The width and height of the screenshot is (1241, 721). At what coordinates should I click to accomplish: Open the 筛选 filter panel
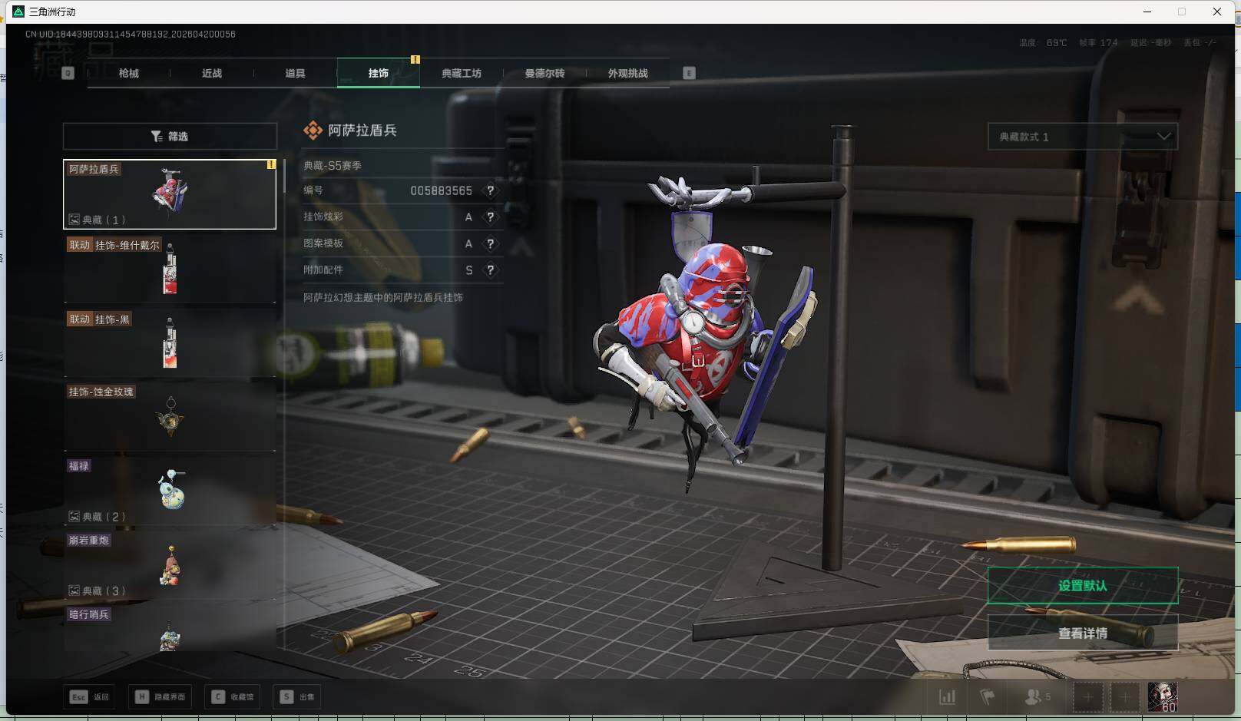tap(170, 136)
